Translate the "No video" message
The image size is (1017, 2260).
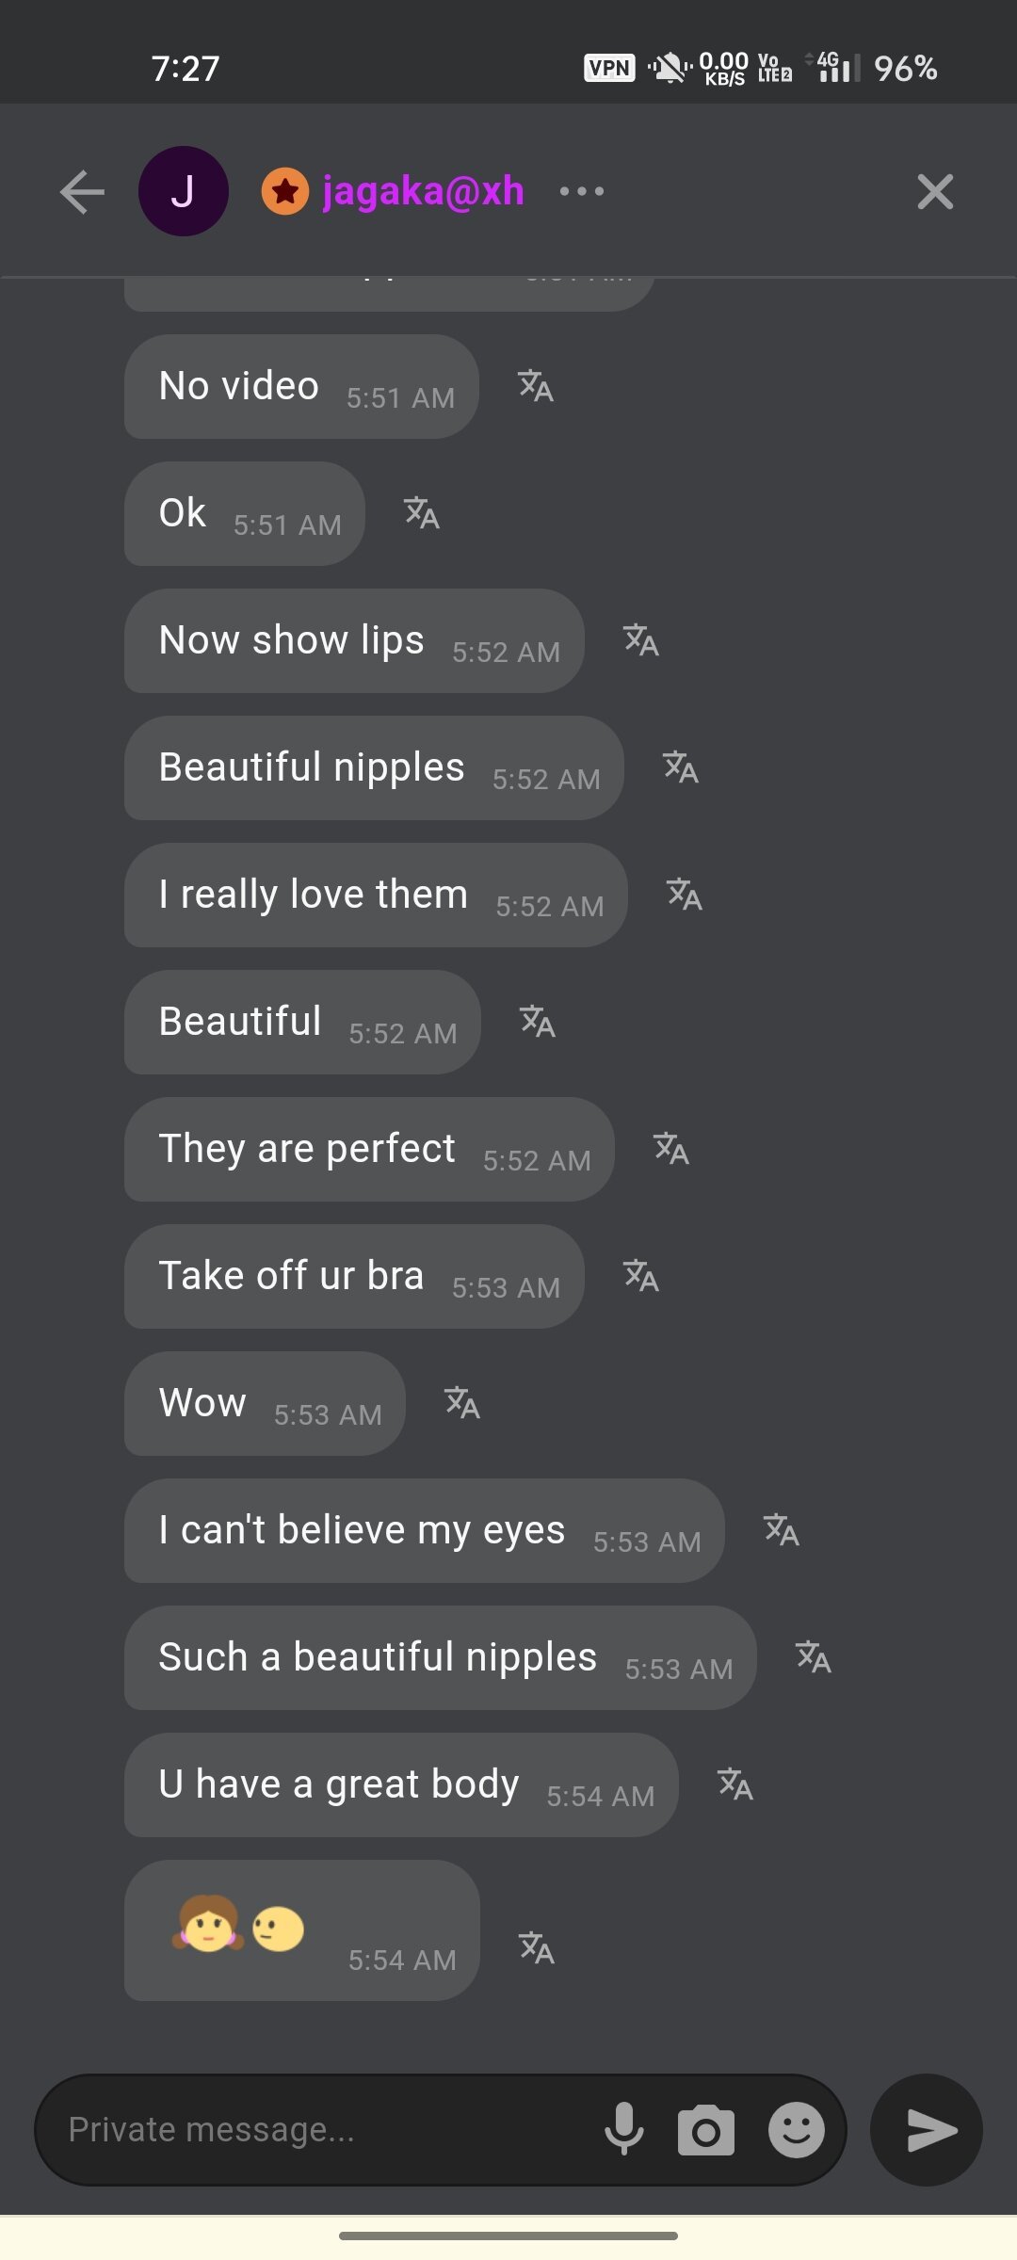(536, 386)
